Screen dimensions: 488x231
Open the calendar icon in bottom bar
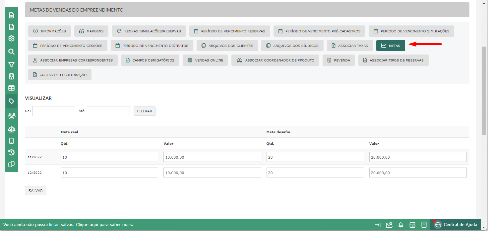point(412,225)
